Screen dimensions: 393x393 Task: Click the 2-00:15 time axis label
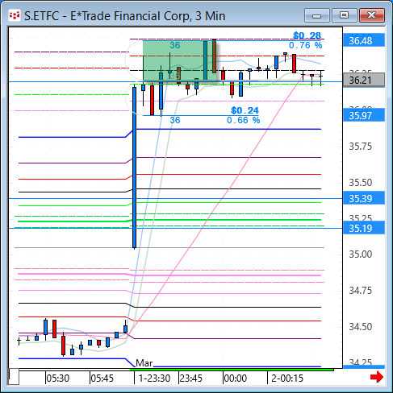click(x=287, y=379)
